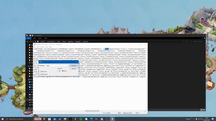
Task: Click 'Roaming' in address breadcrumb
Action: 78,41
